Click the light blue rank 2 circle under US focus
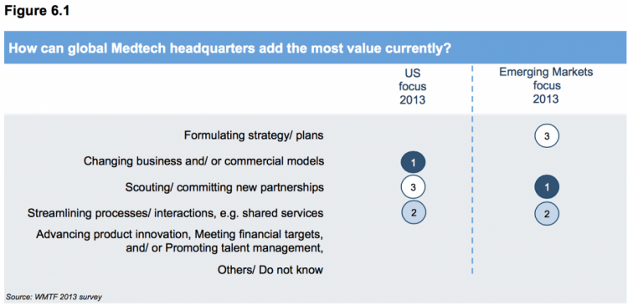This screenshot has width=628, height=305. point(414,212)
